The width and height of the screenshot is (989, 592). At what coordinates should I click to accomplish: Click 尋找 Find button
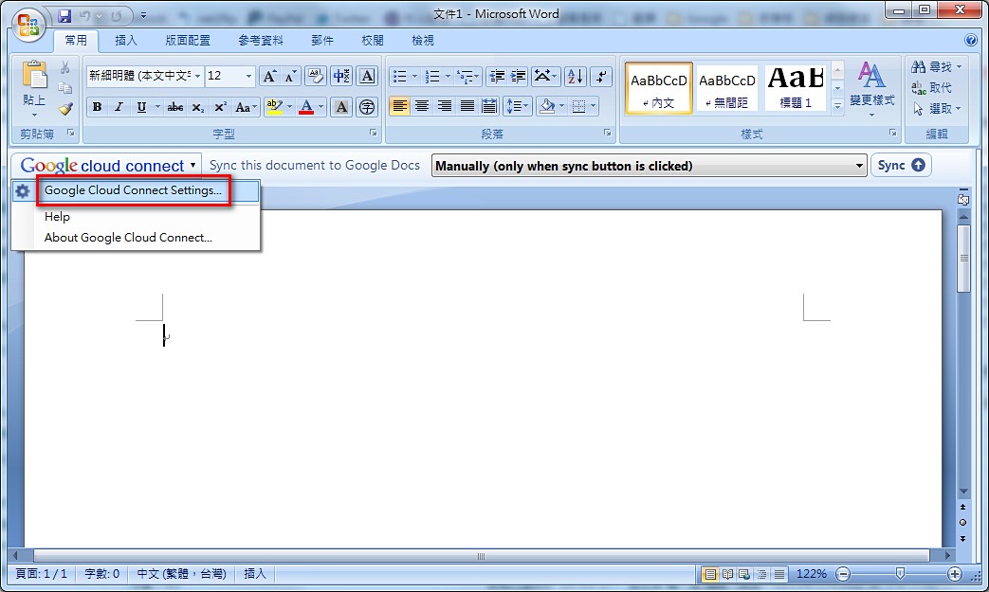936,66
